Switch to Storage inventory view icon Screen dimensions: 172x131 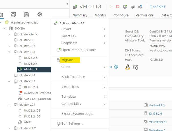[26, 14]
